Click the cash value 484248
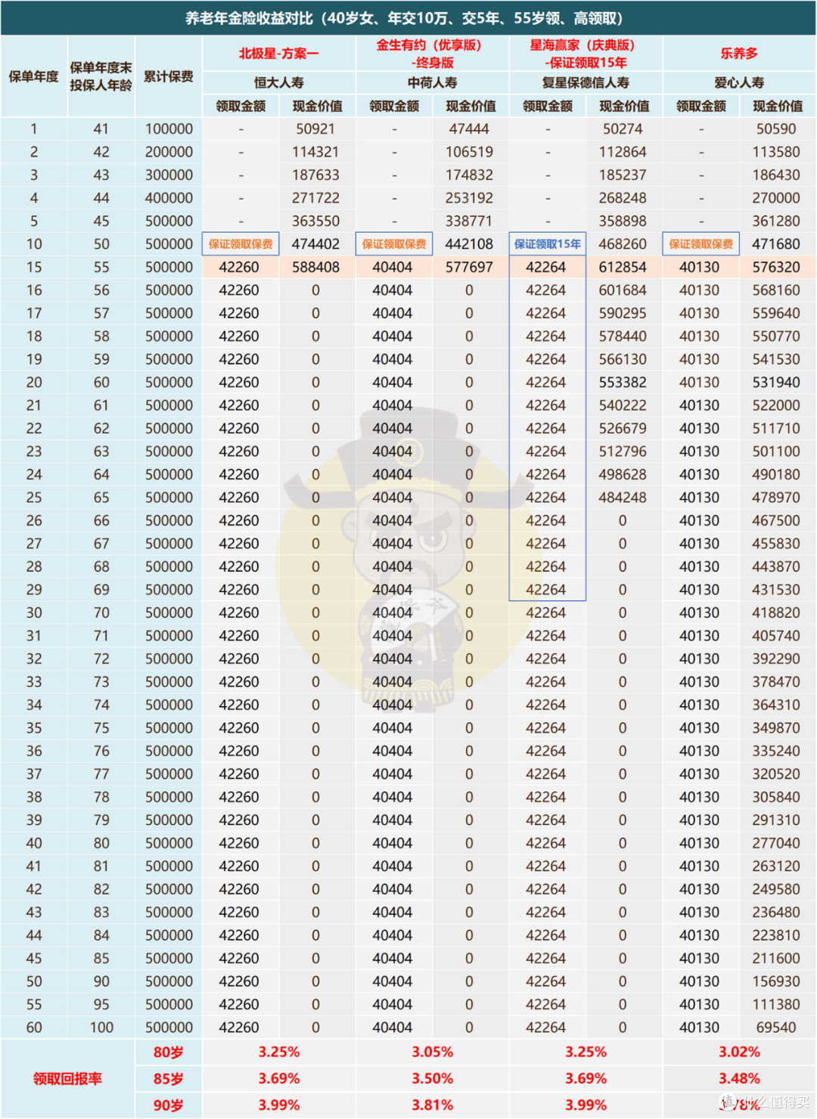817x1119 pixels. point(623,498)
